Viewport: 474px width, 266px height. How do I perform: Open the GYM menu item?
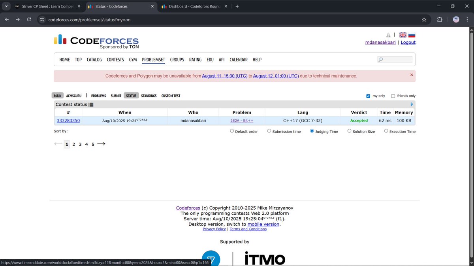133,60
